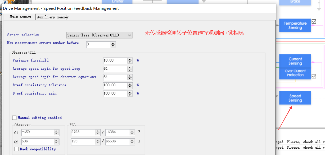The height and width of the screenshot is (155, 325).
Task: Toggle the checkbox beside Over Current Protection
Action: point(314,76)
